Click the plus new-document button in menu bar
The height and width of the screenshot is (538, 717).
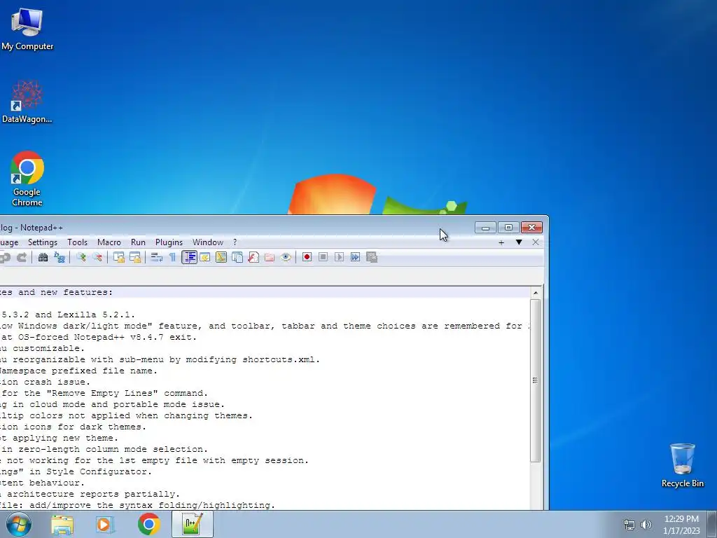501,242
